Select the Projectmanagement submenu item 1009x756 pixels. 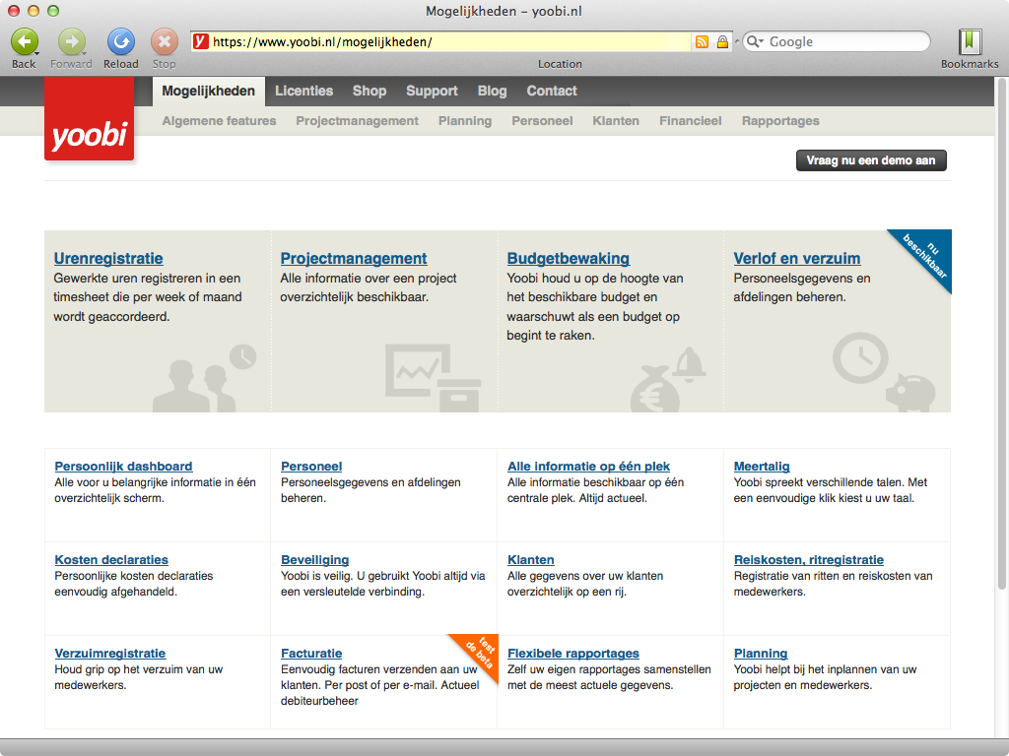point(357,121)
